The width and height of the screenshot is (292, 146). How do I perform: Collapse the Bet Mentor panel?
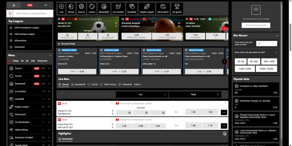point(277,36)
